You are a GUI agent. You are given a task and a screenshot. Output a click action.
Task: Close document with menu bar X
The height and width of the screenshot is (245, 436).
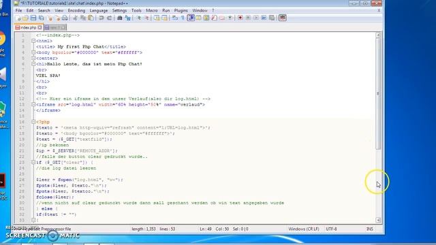(x=379, y=11)
